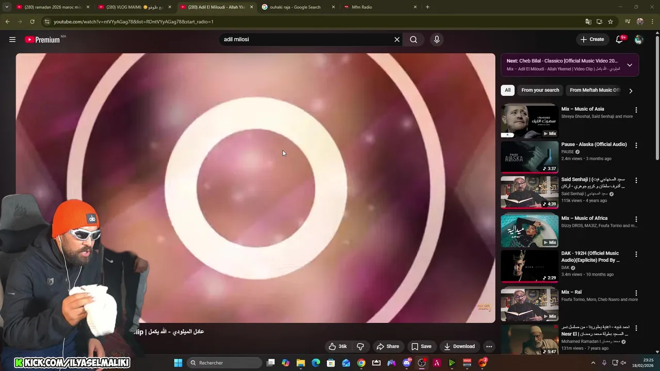Show hidden system tray icons

[x=593, y=363]
